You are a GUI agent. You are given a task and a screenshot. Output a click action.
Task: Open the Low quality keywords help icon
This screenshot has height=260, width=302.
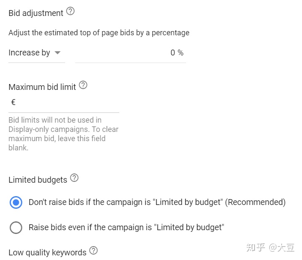point(94,250)
